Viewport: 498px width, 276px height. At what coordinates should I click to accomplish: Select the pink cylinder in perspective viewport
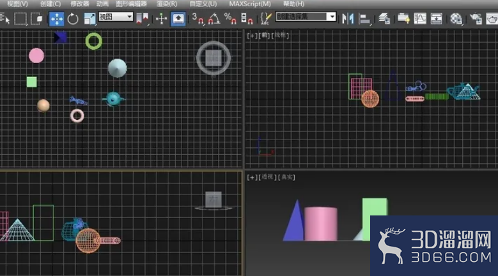tap(321, 224)
